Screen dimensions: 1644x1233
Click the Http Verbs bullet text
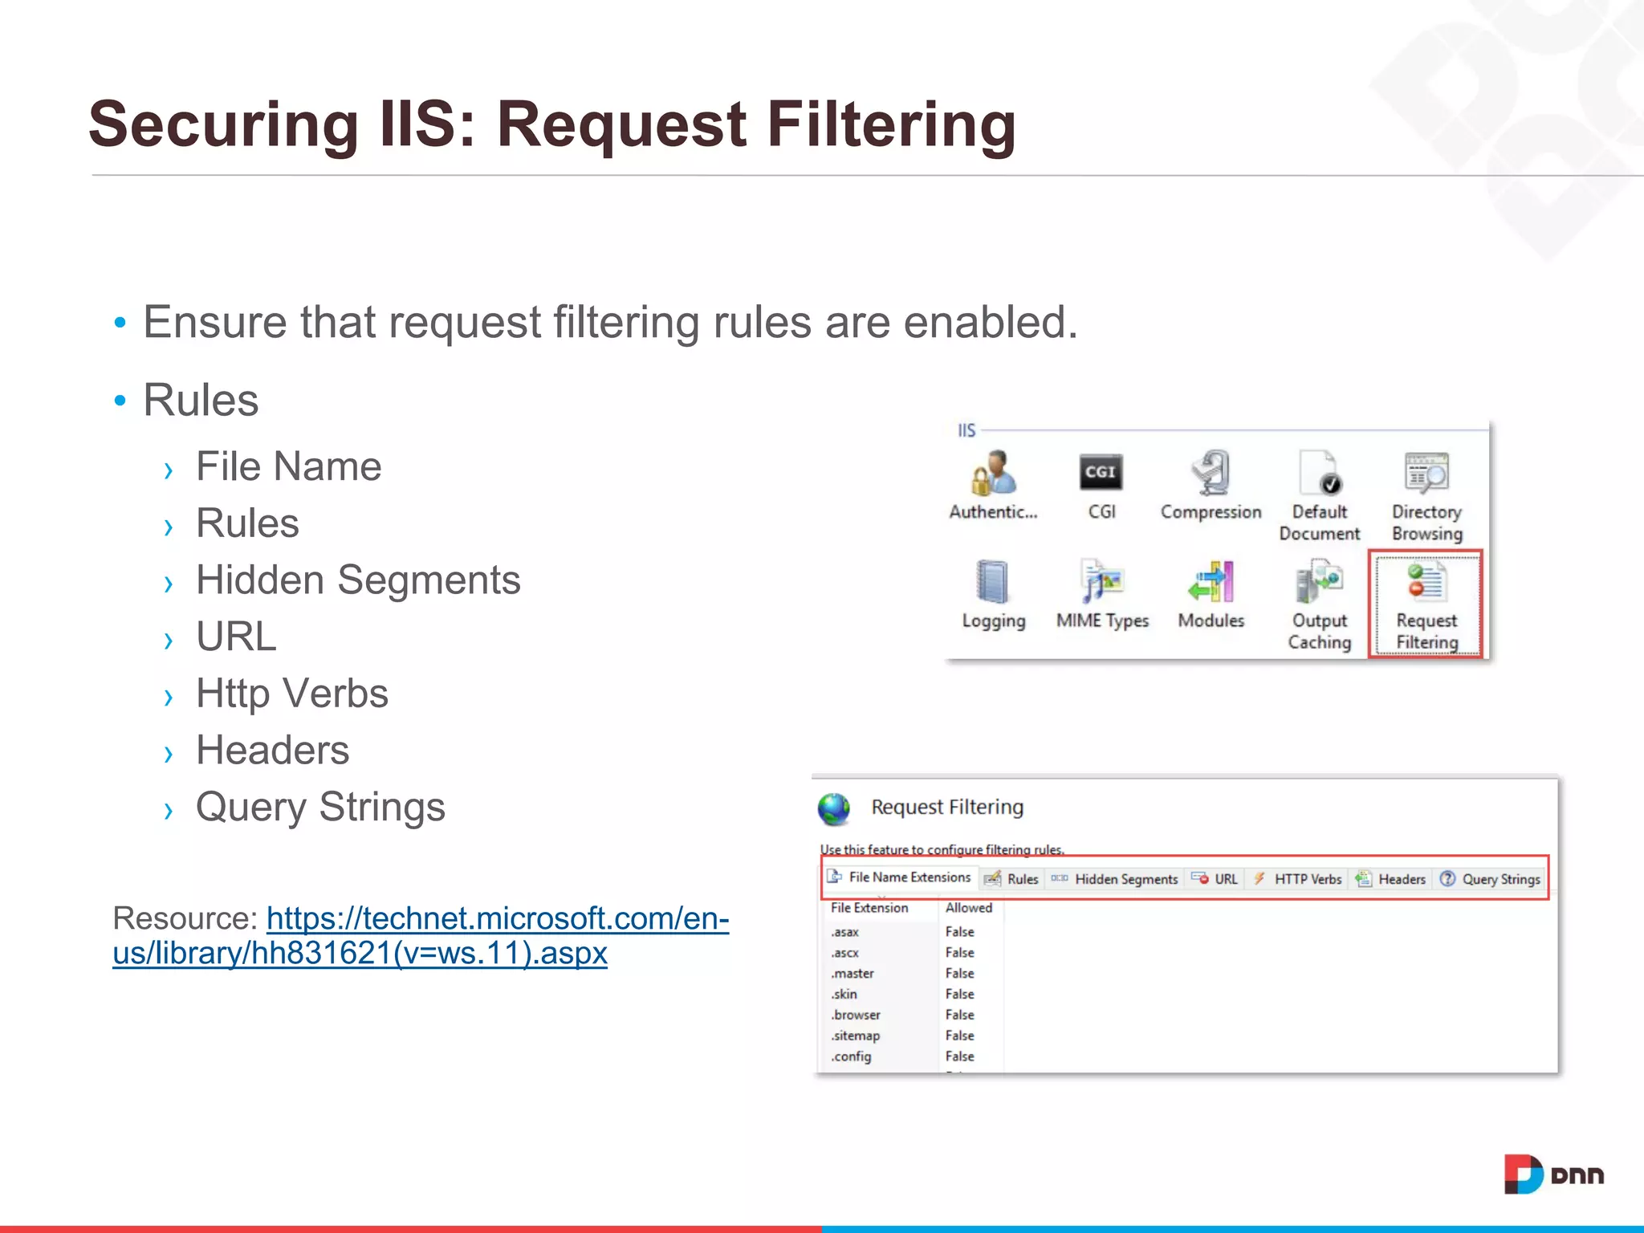(292, 694)
